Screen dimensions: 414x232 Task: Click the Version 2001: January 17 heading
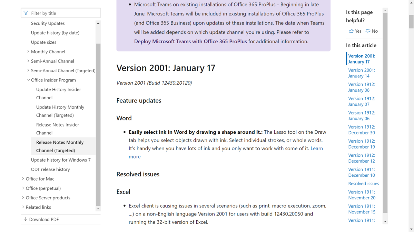click(166, 68)
